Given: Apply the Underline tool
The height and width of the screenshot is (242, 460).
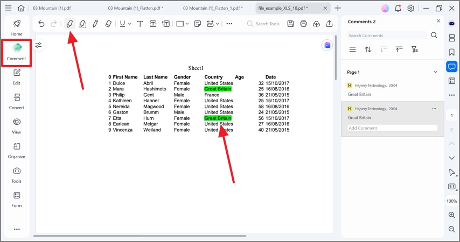Looking at the screenshot, I should pos(122,24).
